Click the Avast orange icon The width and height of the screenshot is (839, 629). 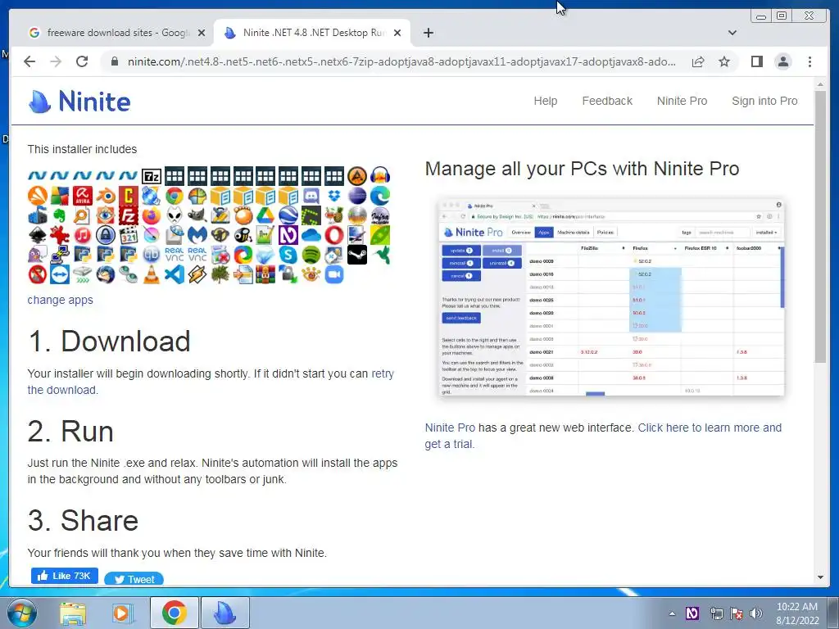click(37, 196)
